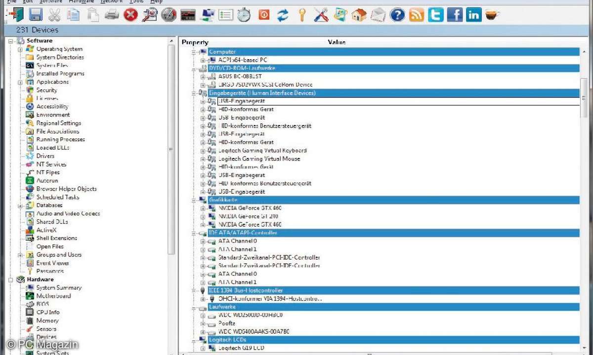
Task: Open help with the blue question mark icon
Action: [397, 15]
